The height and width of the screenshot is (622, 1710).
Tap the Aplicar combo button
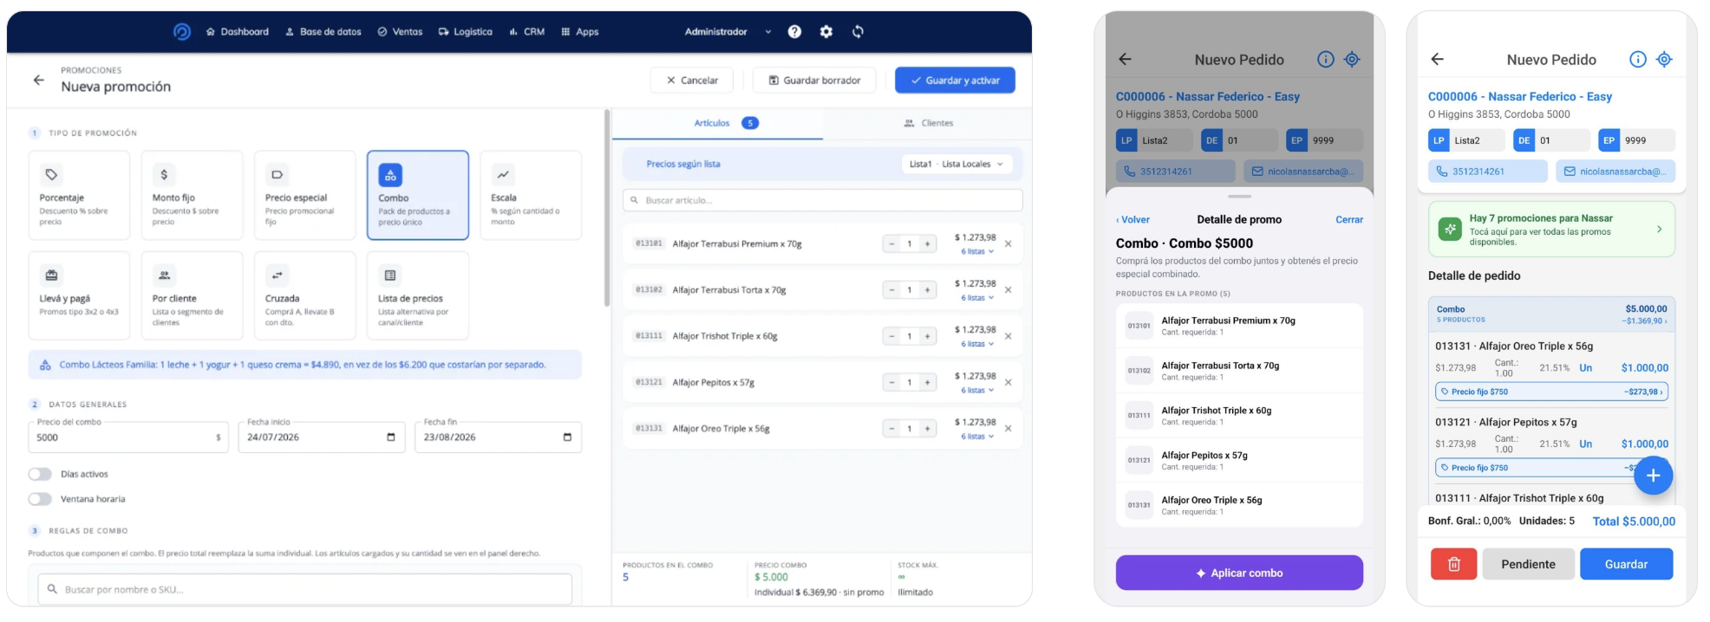tap(1239, 573)
